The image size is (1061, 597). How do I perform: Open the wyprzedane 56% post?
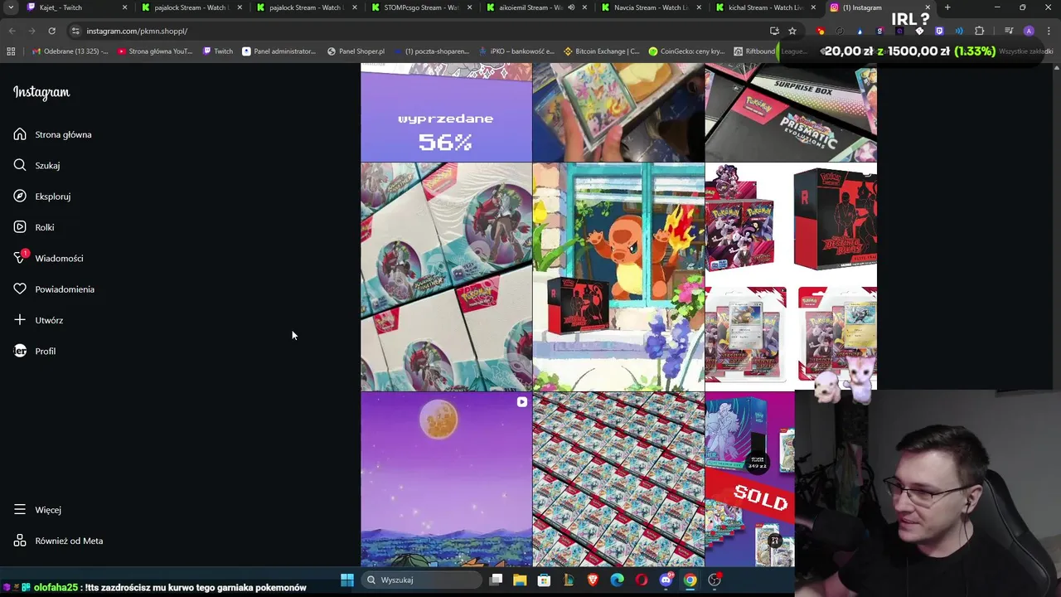[x=446, y=113]
